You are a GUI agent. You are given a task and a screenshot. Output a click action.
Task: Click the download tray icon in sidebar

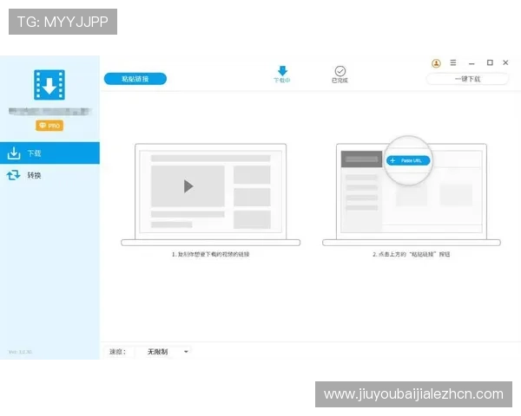pos(14,153)
